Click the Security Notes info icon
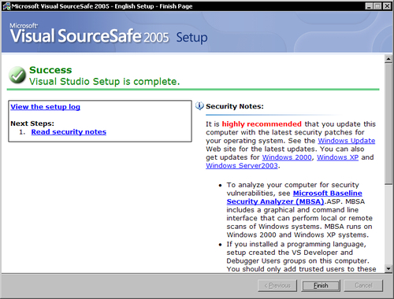394x299 pixels. coord(199,106)
